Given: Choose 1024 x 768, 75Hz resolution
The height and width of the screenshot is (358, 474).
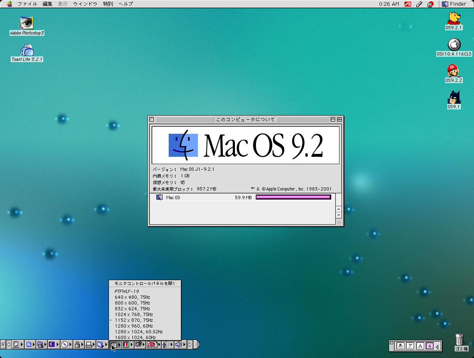Looking at the screenshot, I should (134, 314).
